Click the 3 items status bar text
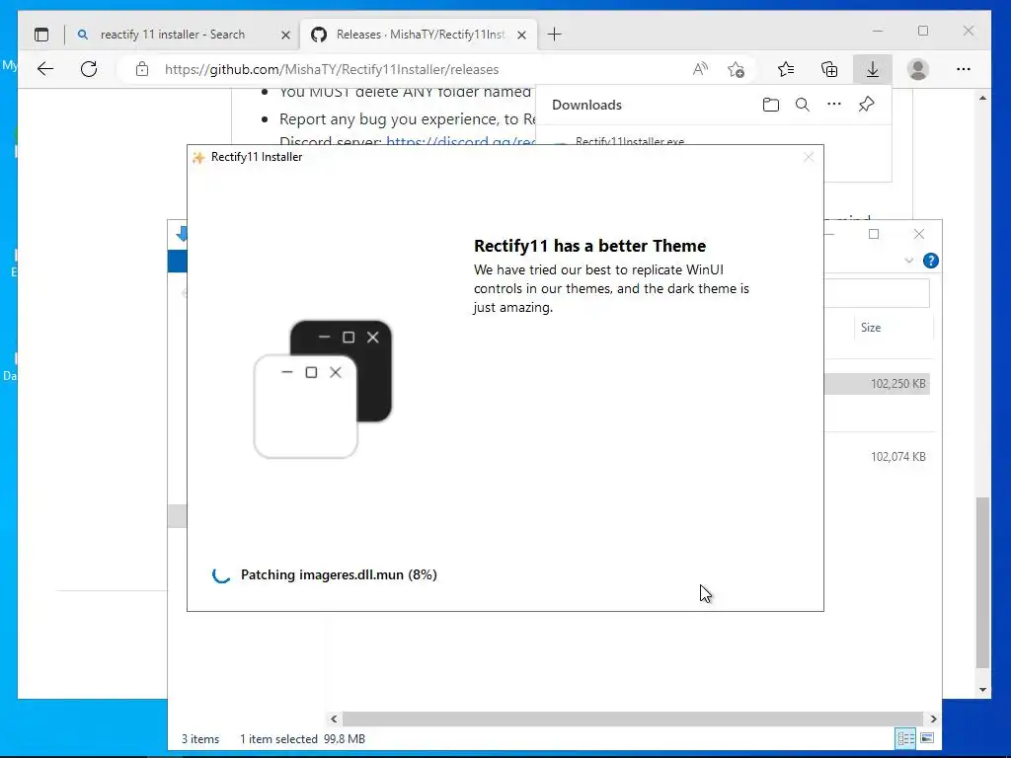The width and height of the screenshot is (1011, 758). pos(199,739)
